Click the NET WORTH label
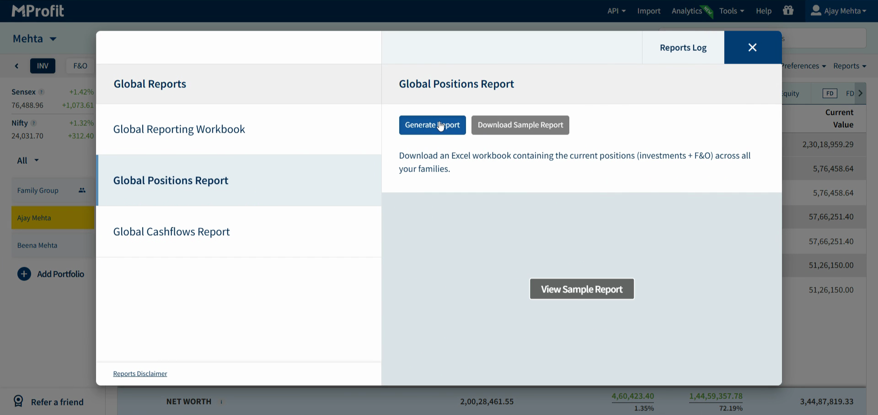 189,402
